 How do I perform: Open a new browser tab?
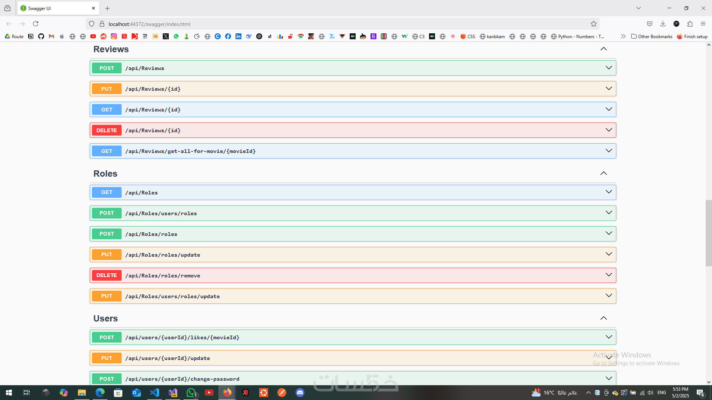point(108,8)
